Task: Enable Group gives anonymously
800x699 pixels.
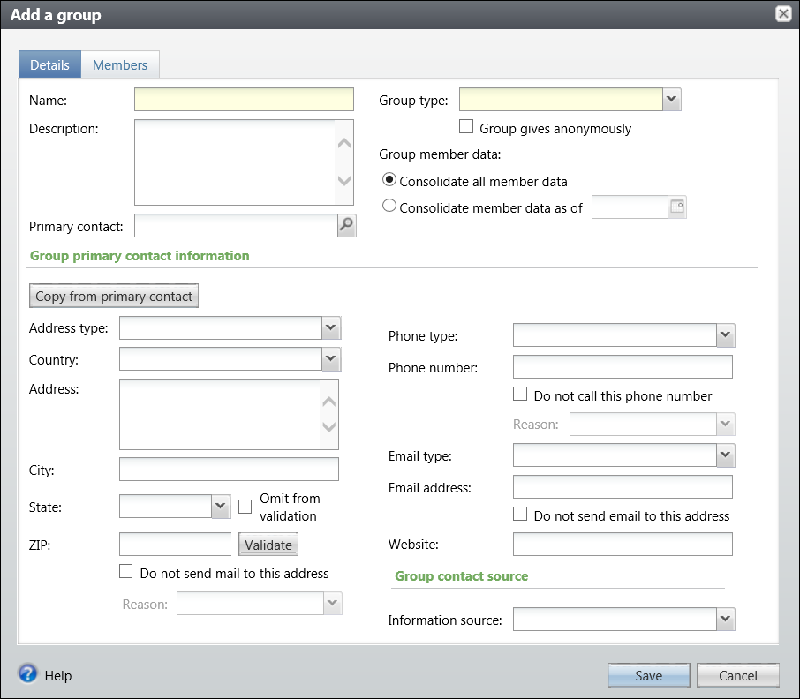Action: tap(466, 126)
